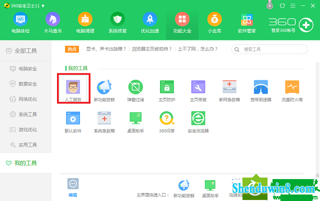Launch 主页防护 lock tool
The height and width of the screenshot is (201, 320).
click(x=166, y=90)
